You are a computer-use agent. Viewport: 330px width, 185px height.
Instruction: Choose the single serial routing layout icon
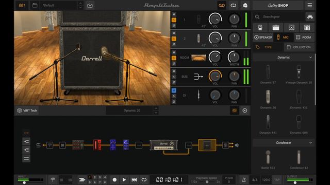[x=26, y=133]
